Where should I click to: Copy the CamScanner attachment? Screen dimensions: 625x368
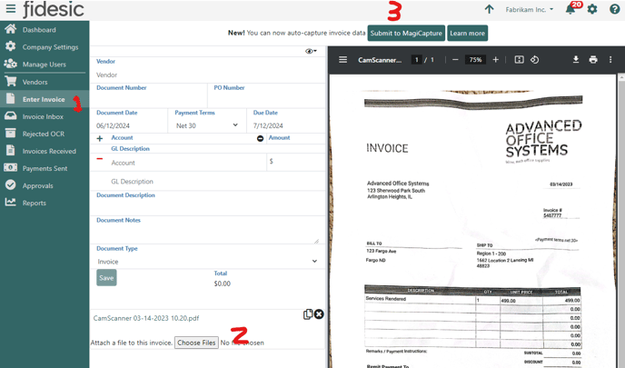(x=308, y=314)
